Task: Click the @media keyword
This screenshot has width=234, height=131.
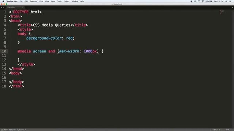Action: pyautogui.click(x=24, y=51)
